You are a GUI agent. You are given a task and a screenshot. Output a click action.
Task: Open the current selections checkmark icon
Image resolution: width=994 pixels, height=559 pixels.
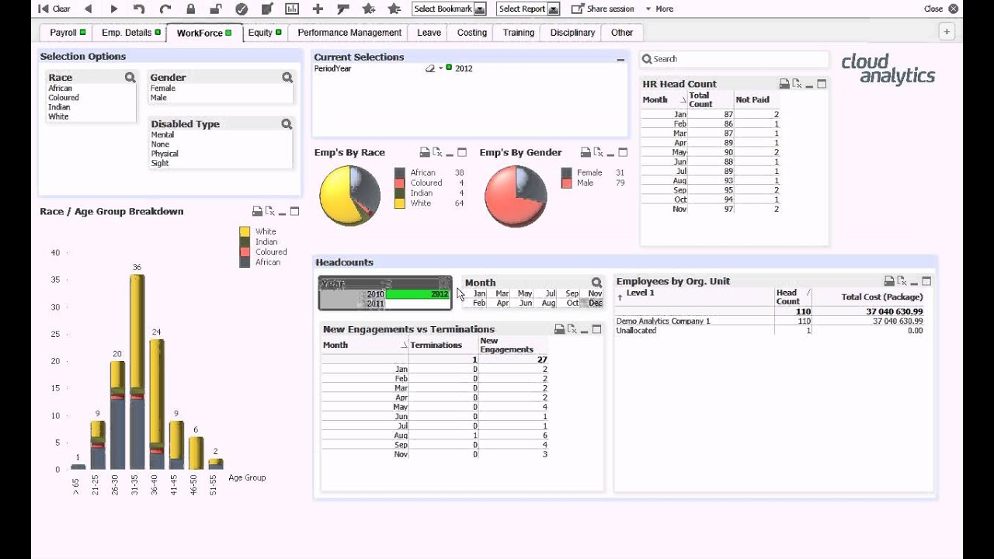click(242, 9)
